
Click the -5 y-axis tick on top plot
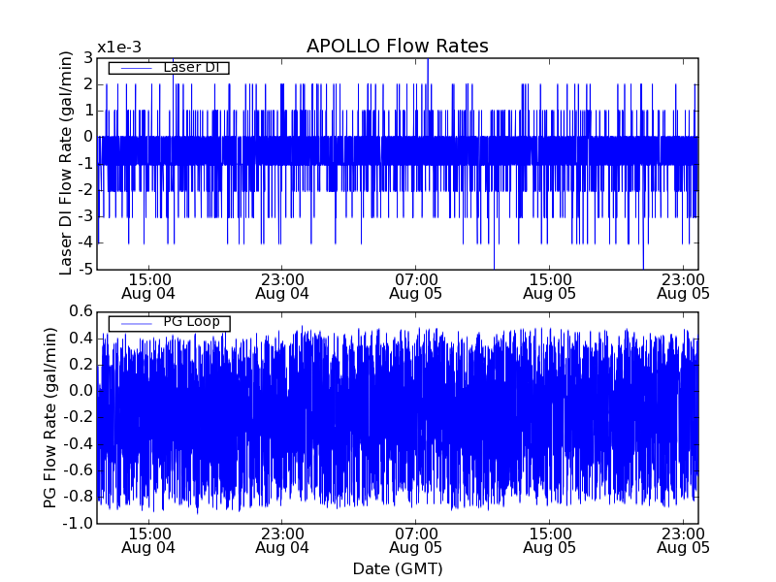click(x=84, y=269)
